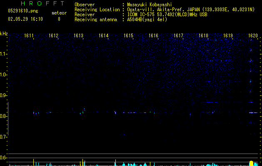The width and height of the screenshot is (262, 166).
Task: Click the A504HB(yagi 4el) antenna text
Action: click(147, 20)
